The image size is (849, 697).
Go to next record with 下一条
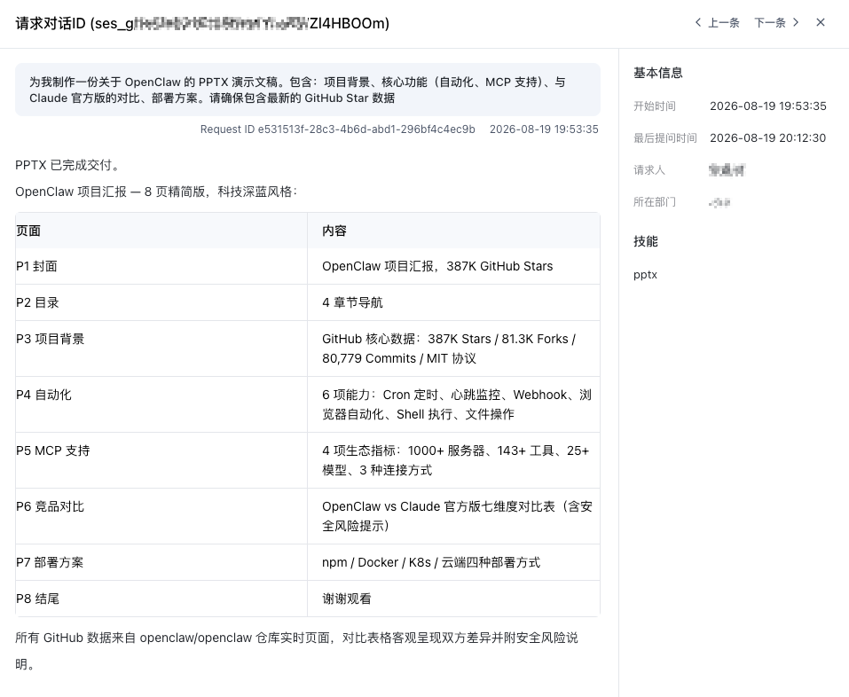(x=776, y=23)
